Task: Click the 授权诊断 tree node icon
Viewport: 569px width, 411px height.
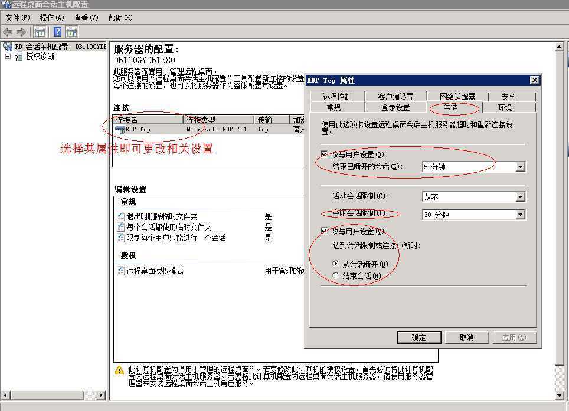Action: tap(19, 56)
